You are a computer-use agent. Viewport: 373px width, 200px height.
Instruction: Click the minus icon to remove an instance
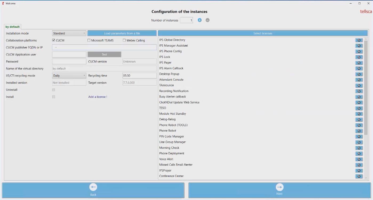pos(207,20)
